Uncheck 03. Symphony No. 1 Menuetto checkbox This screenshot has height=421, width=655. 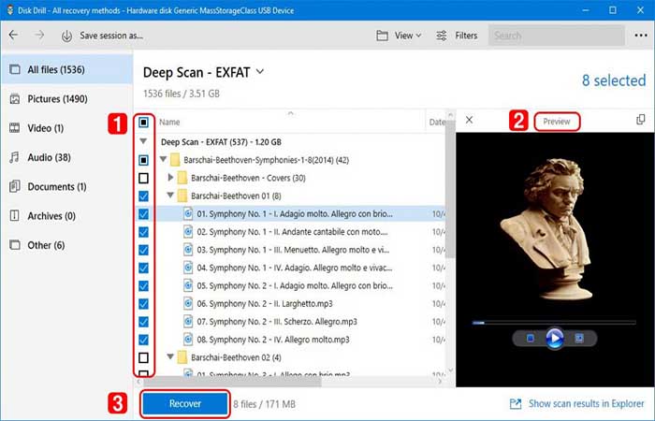pos(143,250)
